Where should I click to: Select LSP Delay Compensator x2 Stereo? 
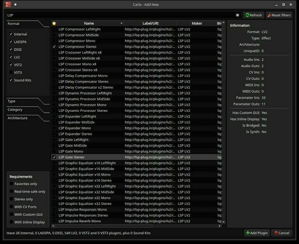[137, 87]
